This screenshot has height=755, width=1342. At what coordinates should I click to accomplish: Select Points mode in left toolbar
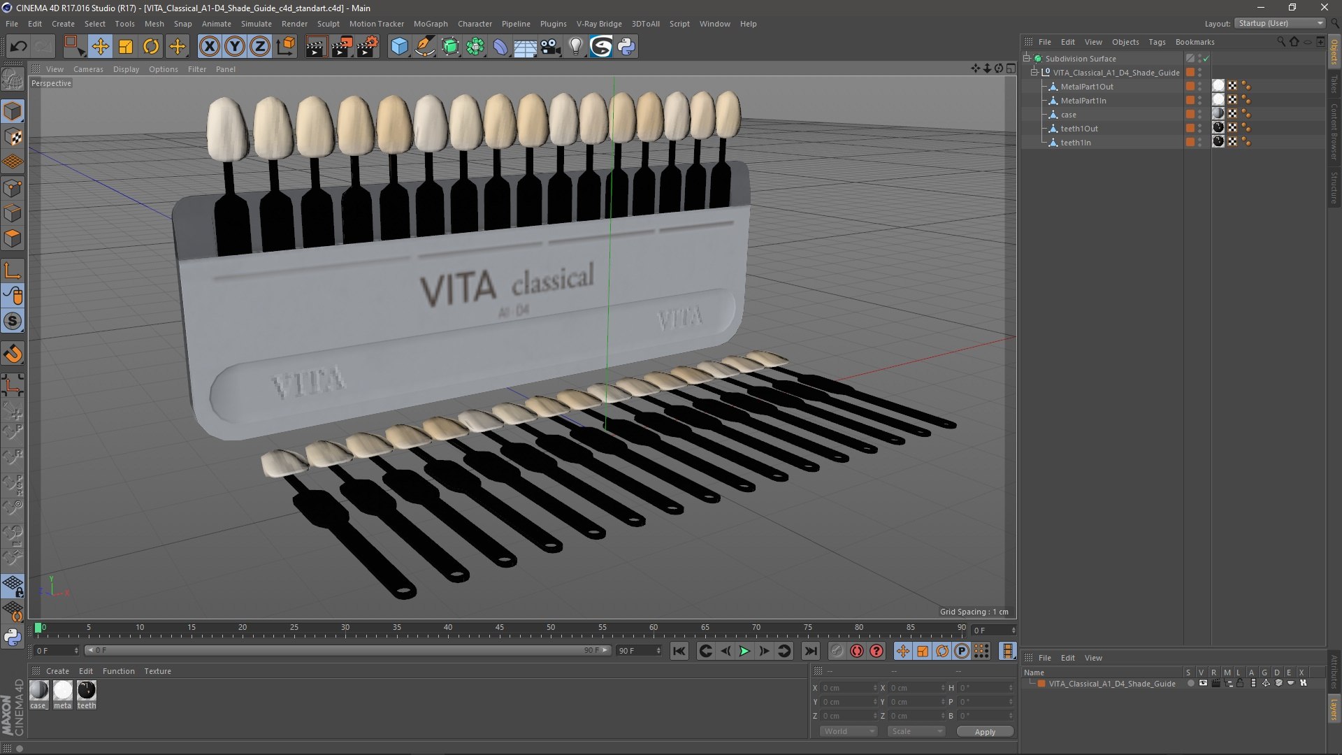point(13,188)
